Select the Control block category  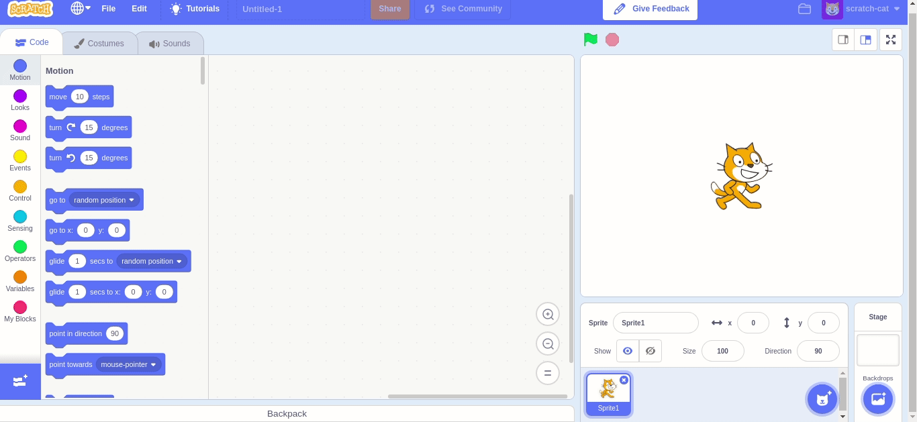pyautogui.click(x=20, y=191)
